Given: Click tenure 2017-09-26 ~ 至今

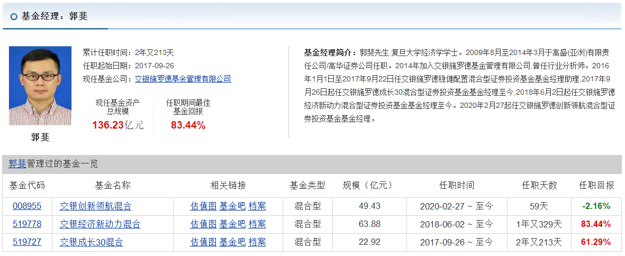Looking at the screenshot, I should [x=457, y=242].
